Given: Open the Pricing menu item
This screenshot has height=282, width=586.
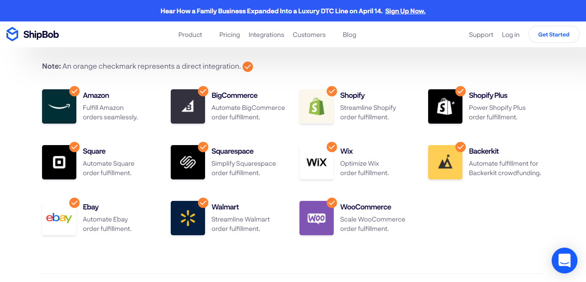Looking at the screenshot, I should point(230,35).
